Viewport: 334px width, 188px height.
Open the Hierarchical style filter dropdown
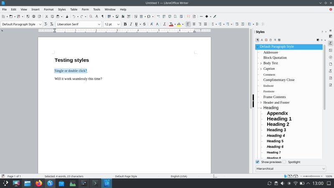click(x=291, y=168)
